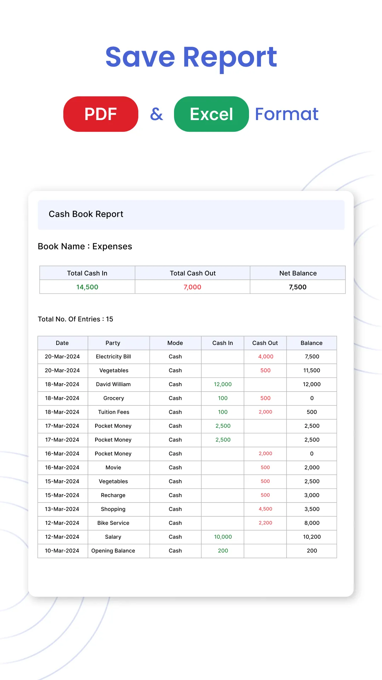Click the 11,500 balance cell

click(312, 370)
